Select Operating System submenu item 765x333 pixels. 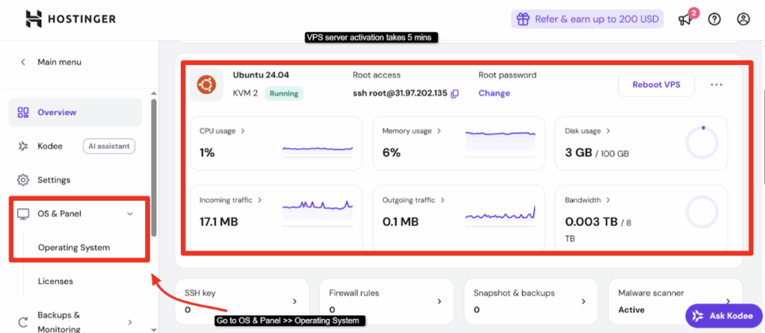[x=74, y=248]
